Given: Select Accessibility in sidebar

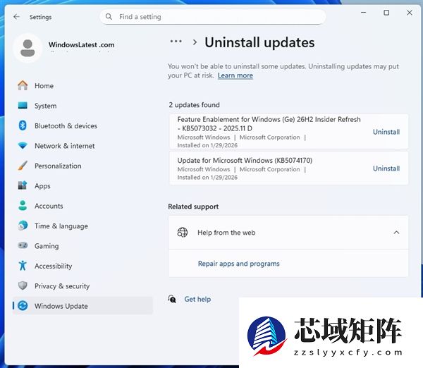Looking at the screenshot, I should 82,266.
